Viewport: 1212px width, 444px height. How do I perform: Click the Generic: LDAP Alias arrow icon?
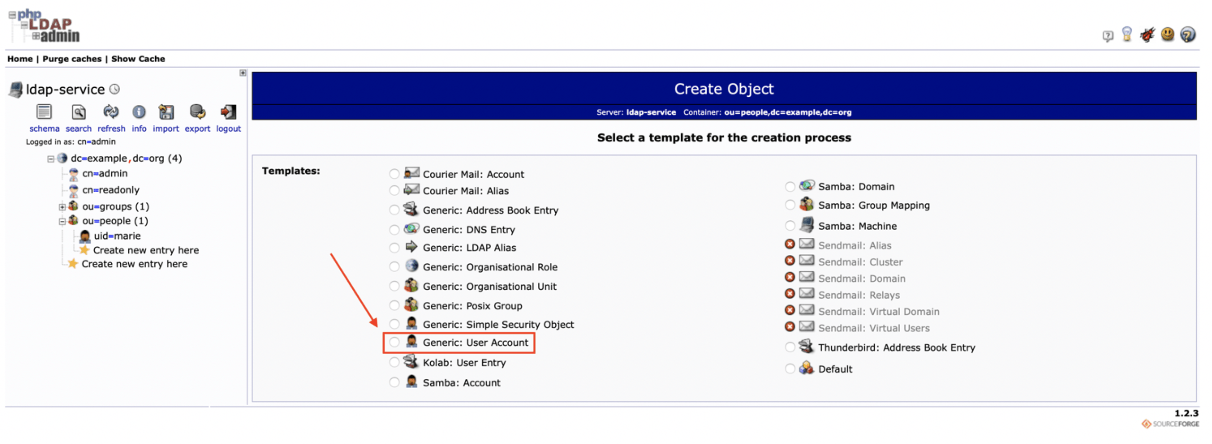tap(411, 246)
